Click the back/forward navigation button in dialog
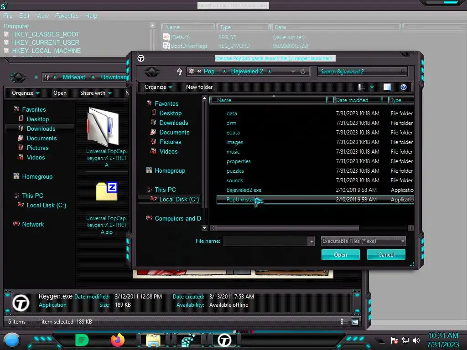The height and width of the screenshot is (350, 467). (x=152, y=72)
